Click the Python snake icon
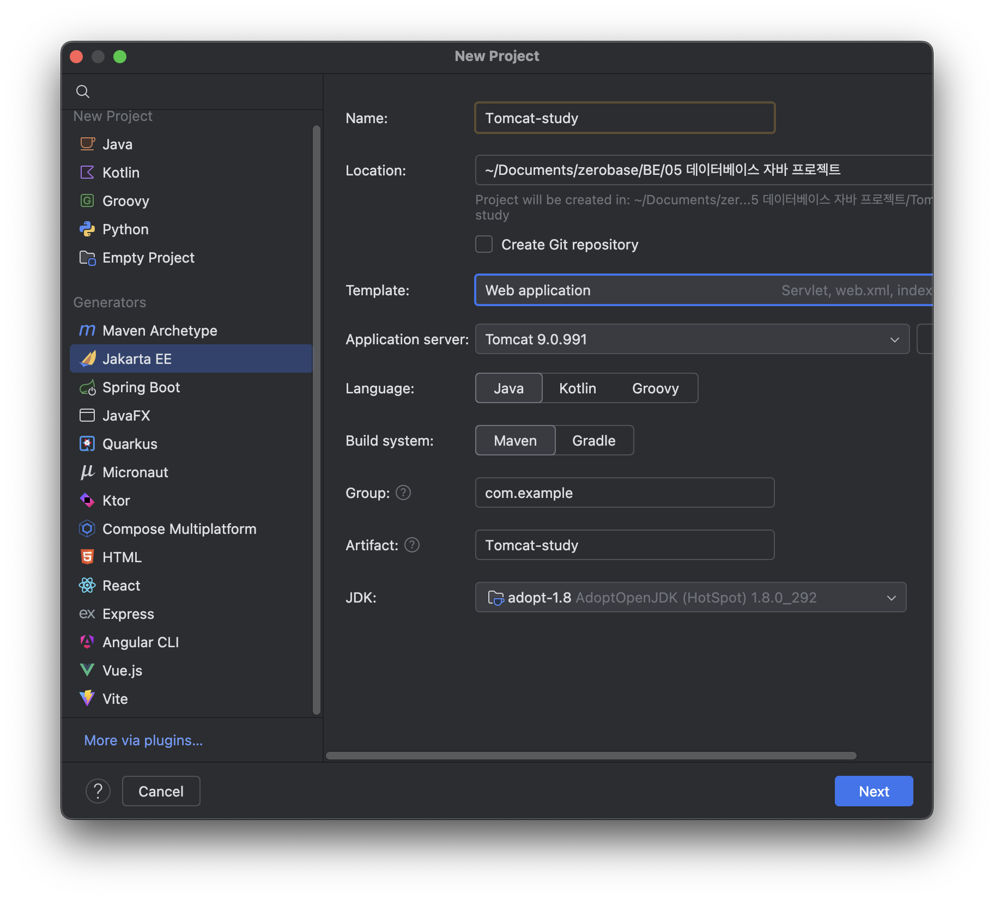 point(87,229)
